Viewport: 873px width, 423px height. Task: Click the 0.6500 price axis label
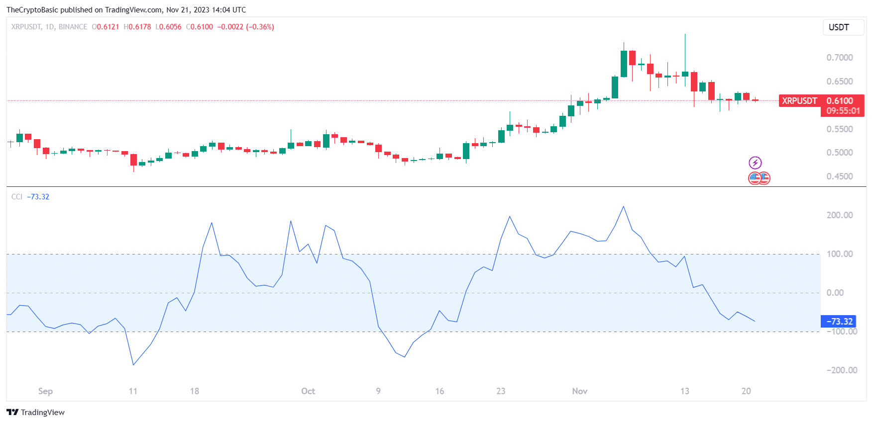[x=840, y=82]
